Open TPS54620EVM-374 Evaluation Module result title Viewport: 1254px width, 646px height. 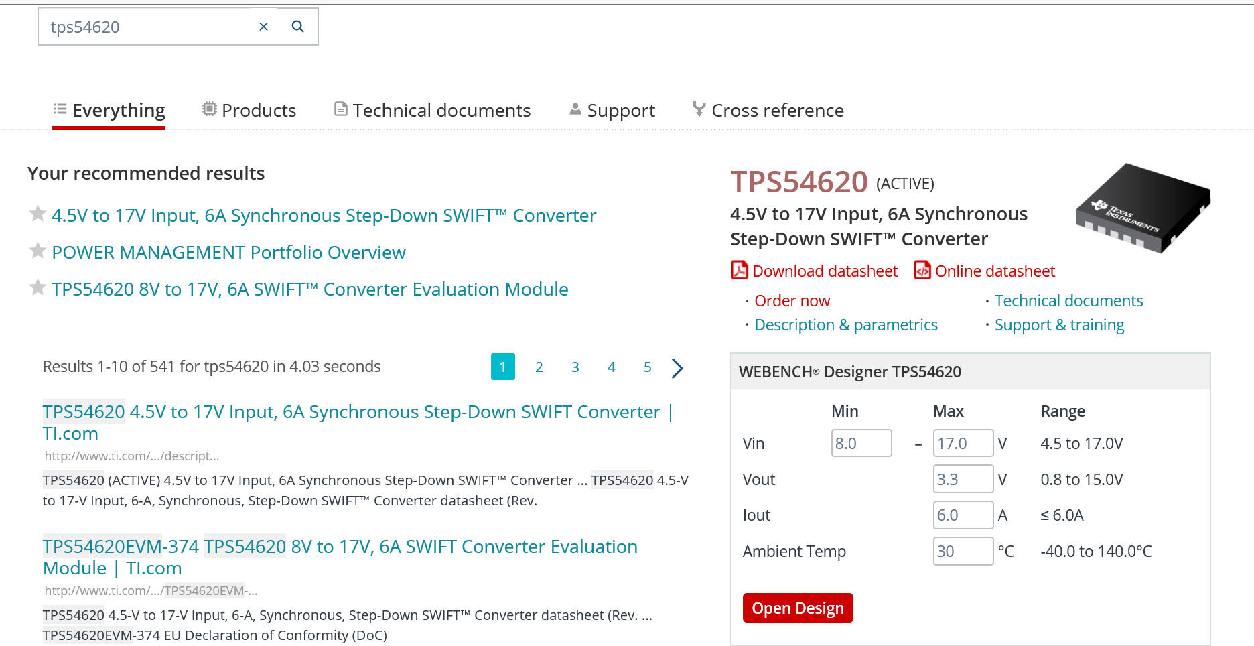point(340,558)
